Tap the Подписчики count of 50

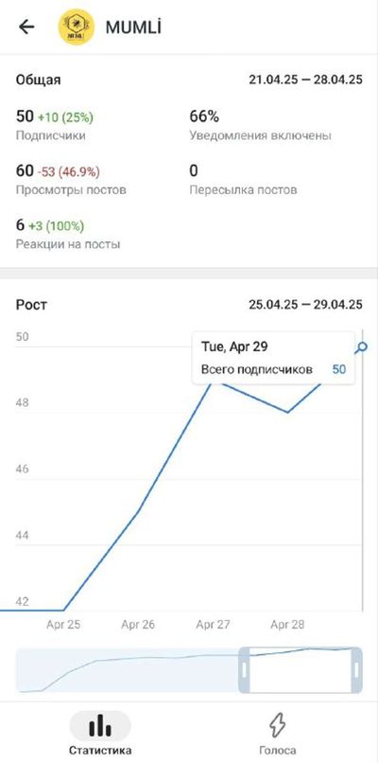pos(26,116)
